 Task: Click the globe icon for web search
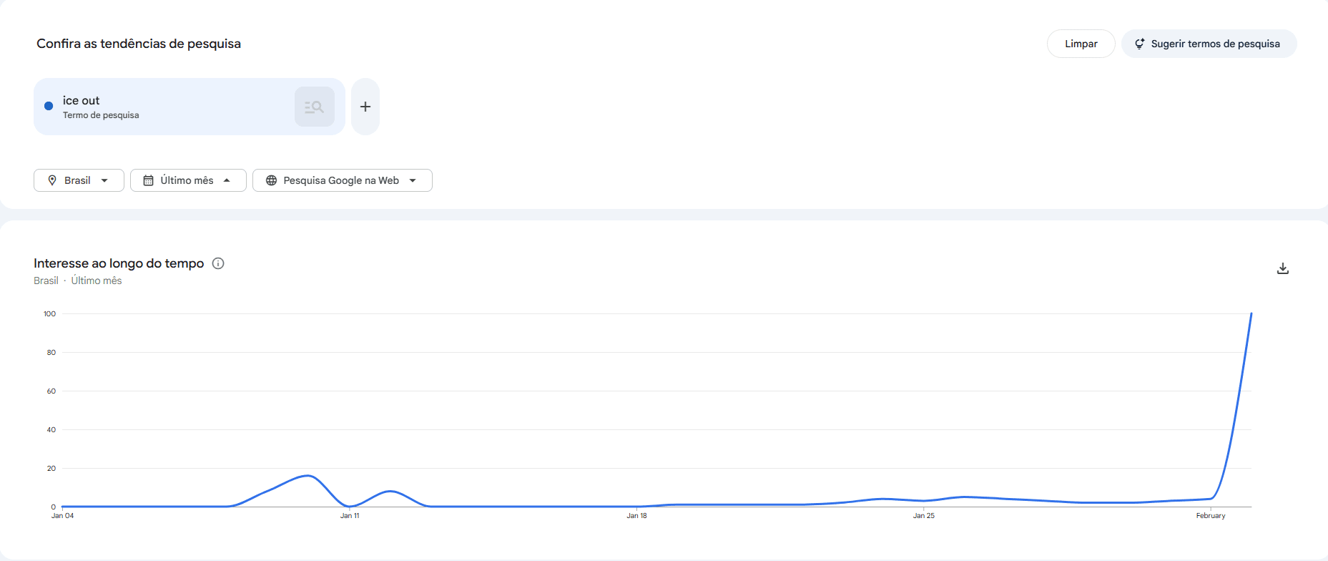tap(271, 180)
